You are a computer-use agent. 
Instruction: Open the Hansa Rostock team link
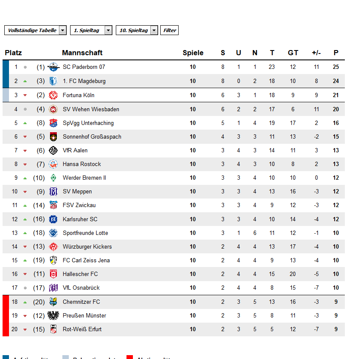click(82, 164)
